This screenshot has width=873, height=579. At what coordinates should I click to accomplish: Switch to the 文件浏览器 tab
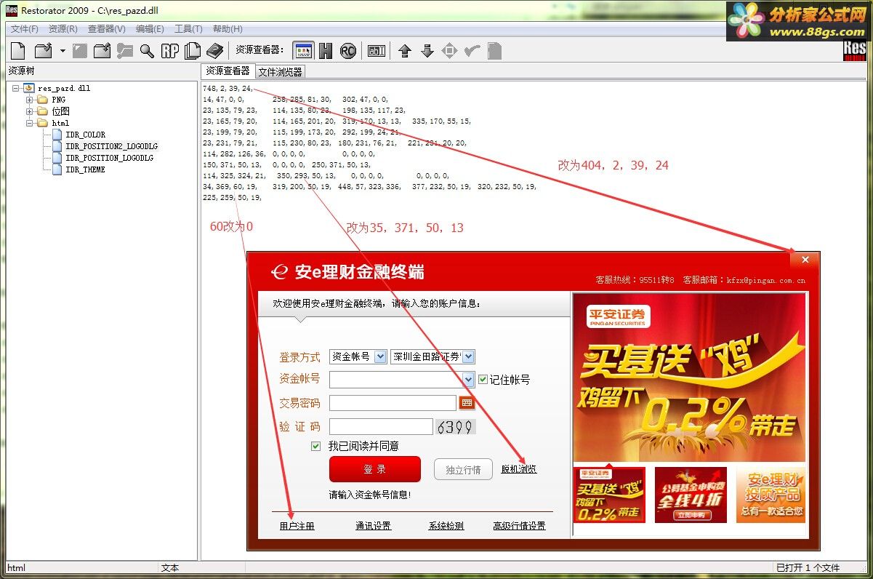coord(280,72)
